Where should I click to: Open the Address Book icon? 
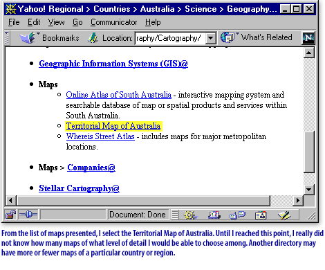point(261,216)
